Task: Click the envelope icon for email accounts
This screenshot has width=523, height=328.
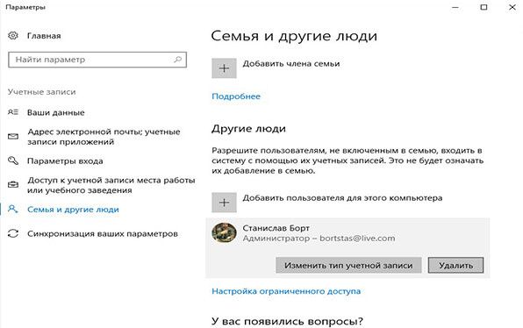Action: point(13,137)
